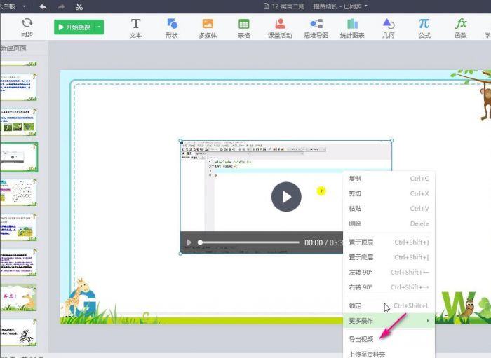Open the 多媒体 multimedia tool
The image size is (491, 358).
click(x=208, y=27)
